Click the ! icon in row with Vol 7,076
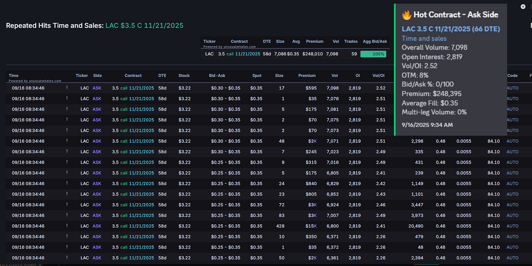Image resolution: width=532 pixels, height=266 pixels. click(67, 98)
